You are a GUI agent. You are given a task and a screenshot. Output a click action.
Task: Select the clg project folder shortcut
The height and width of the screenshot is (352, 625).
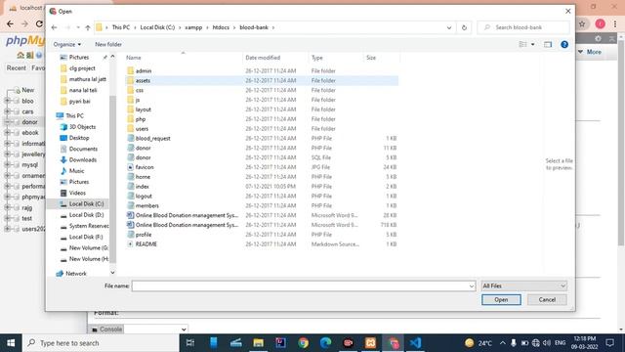coord(82,68)
